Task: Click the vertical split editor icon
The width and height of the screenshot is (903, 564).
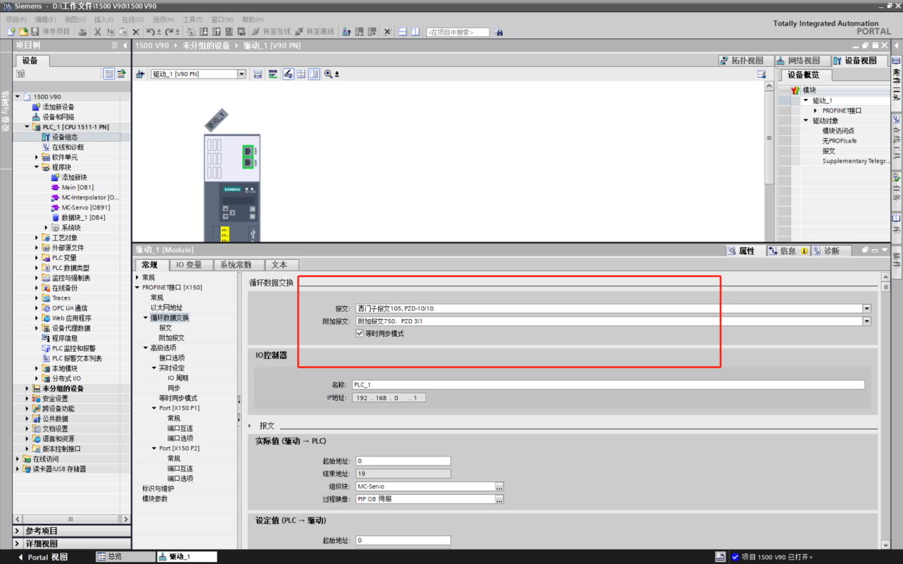Action: tap(415, 32)
